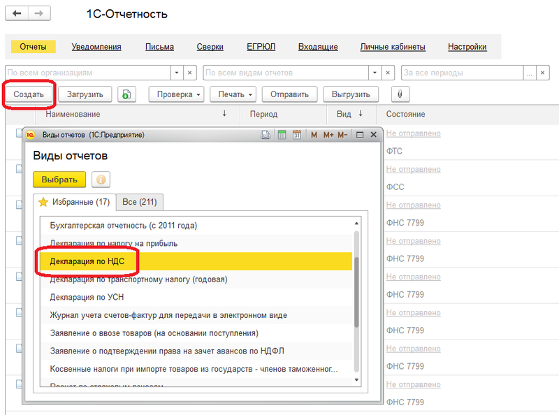Click the yellow Выбрать button
This screenshot has width=559, height=415.
point(59,180)
